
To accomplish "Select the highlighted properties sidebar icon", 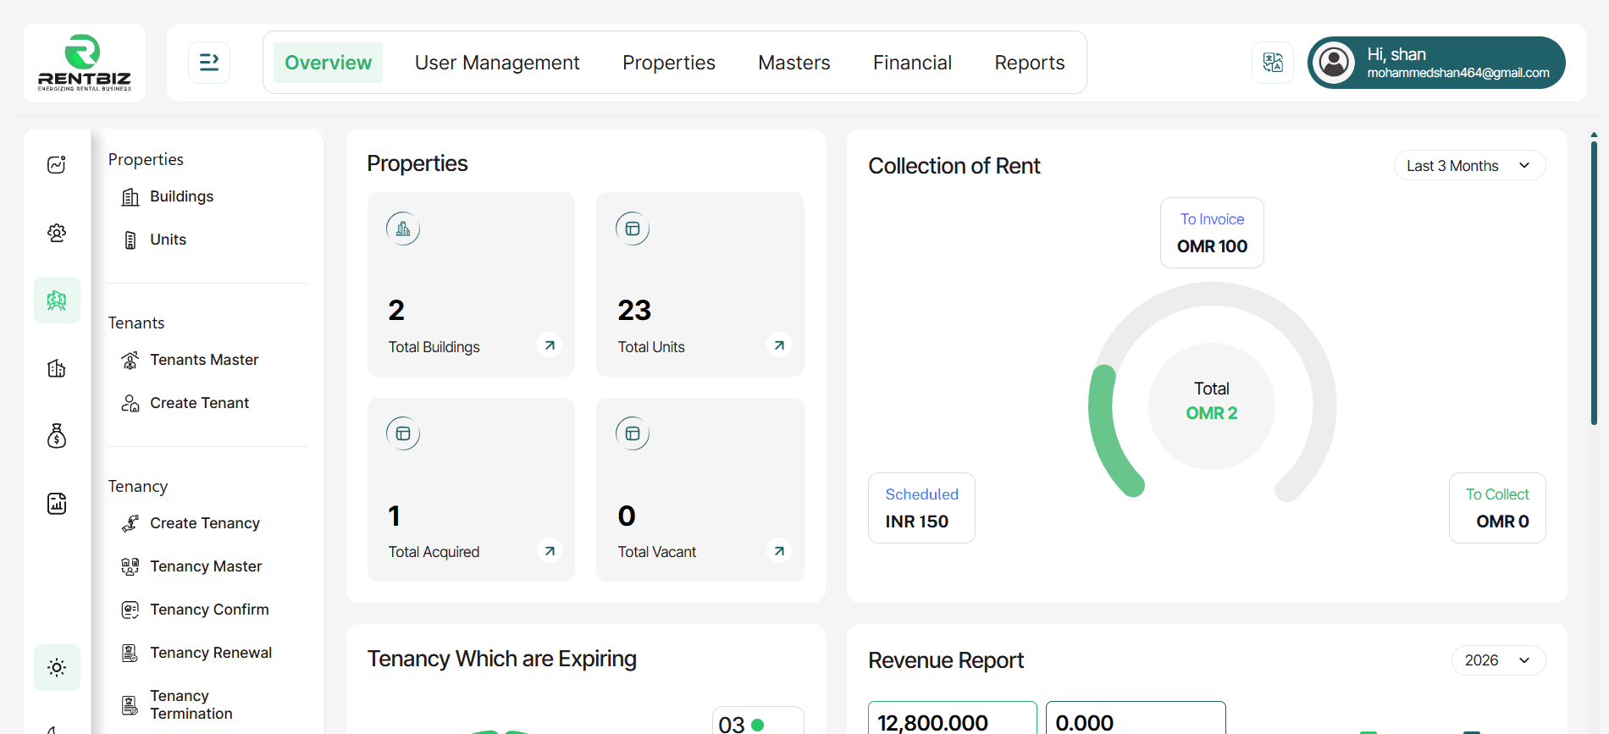I will pyautogui.click(x=57, y=301).
